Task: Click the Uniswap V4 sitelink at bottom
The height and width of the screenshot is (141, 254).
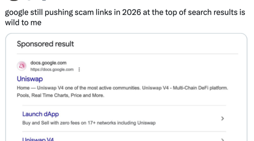Action: coord(37,139)
